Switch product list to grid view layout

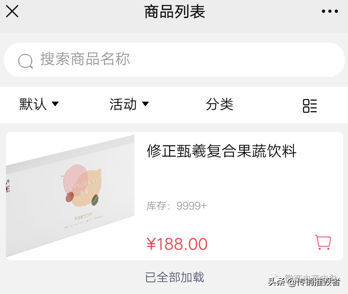310,105
